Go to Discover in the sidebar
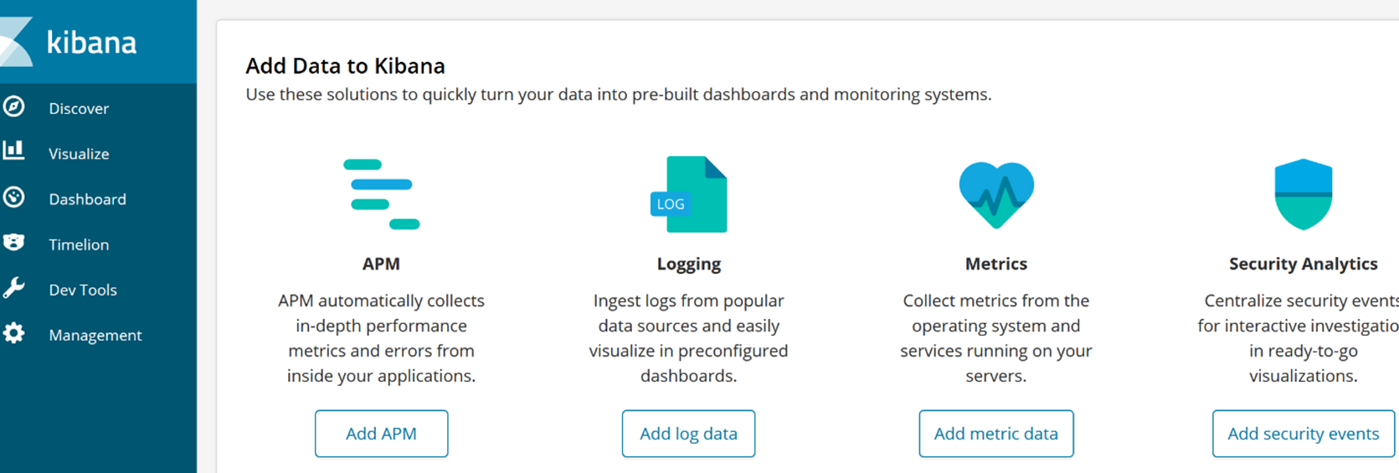Viewport: 1399px width, 473px height. (79, 108)
